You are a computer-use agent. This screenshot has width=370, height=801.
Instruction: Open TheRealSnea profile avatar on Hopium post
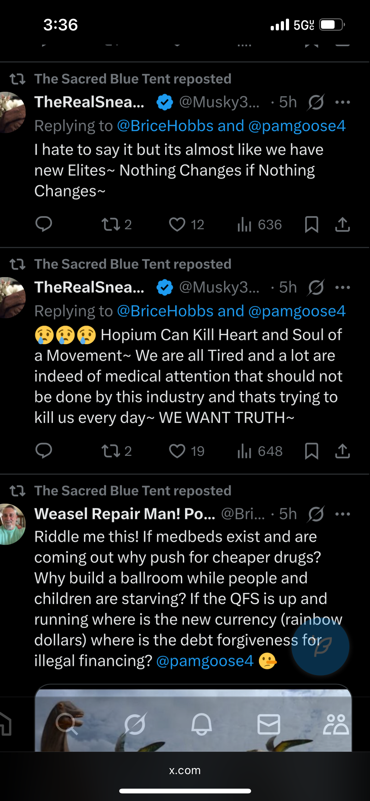(x=12, y=297)
